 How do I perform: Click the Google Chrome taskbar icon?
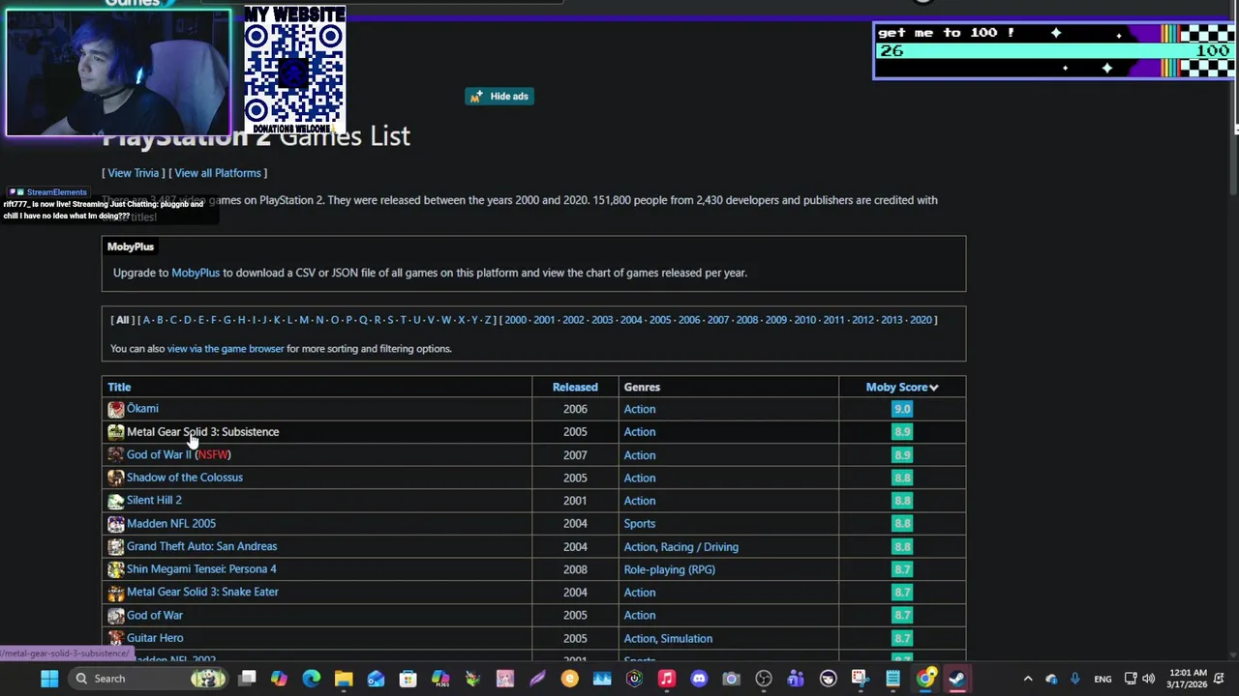click(x=925, y=679)
